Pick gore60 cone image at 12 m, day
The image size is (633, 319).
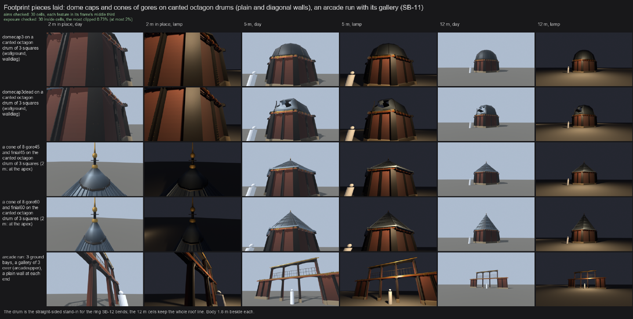click(x=486, y=224)
